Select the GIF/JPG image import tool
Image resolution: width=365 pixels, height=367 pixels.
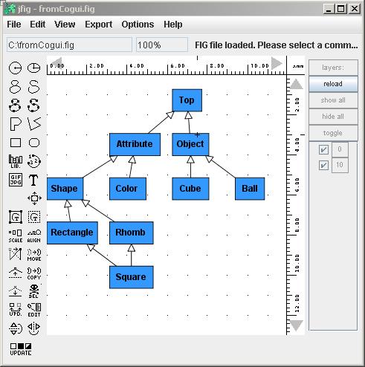coord(16,180)
